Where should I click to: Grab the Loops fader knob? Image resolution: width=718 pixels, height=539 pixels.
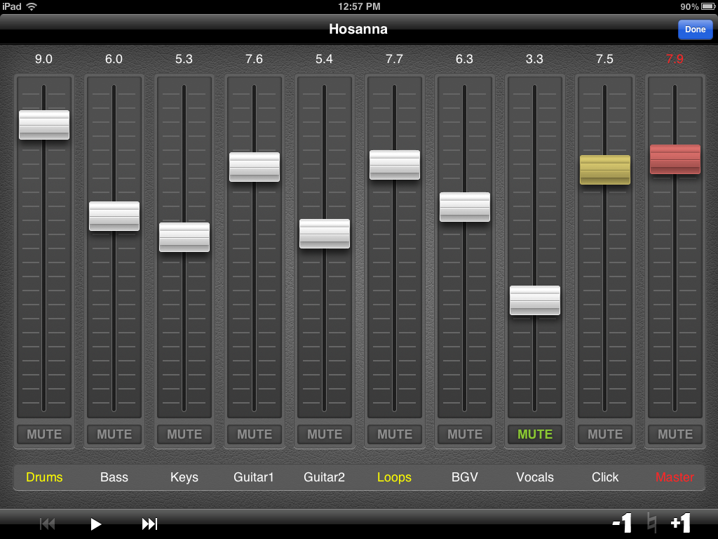click(x=394, y=164)
